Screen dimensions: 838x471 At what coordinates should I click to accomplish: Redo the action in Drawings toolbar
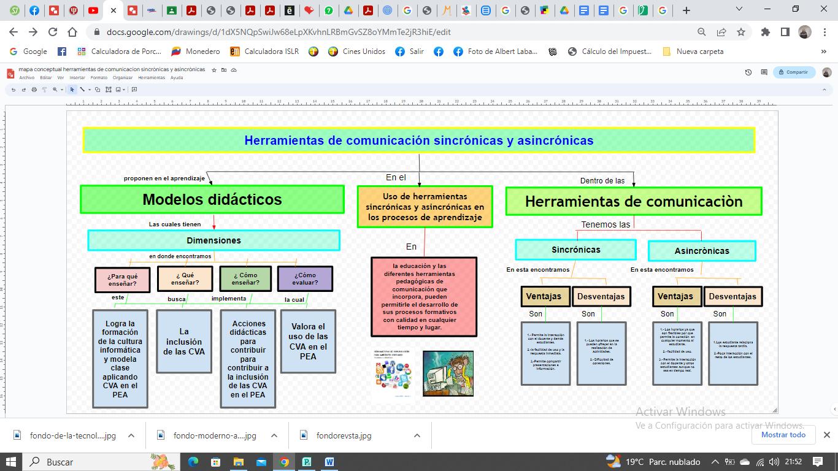[24, 90]
